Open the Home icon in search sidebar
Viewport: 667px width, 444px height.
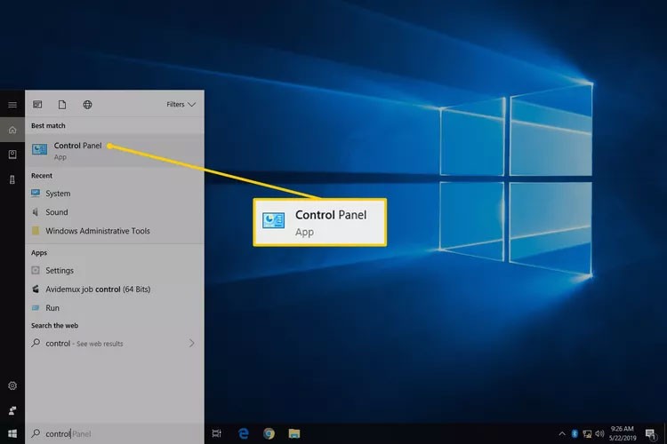pos(12,130)
